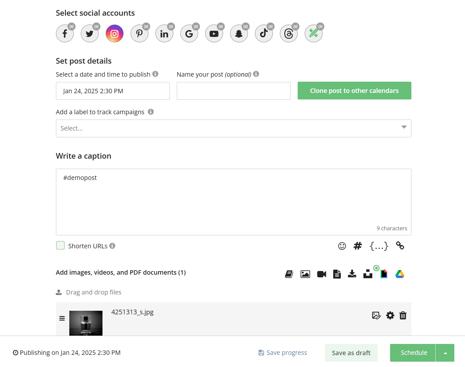Open settings gear for 4251313_s.jpg

tap(390, 316)
